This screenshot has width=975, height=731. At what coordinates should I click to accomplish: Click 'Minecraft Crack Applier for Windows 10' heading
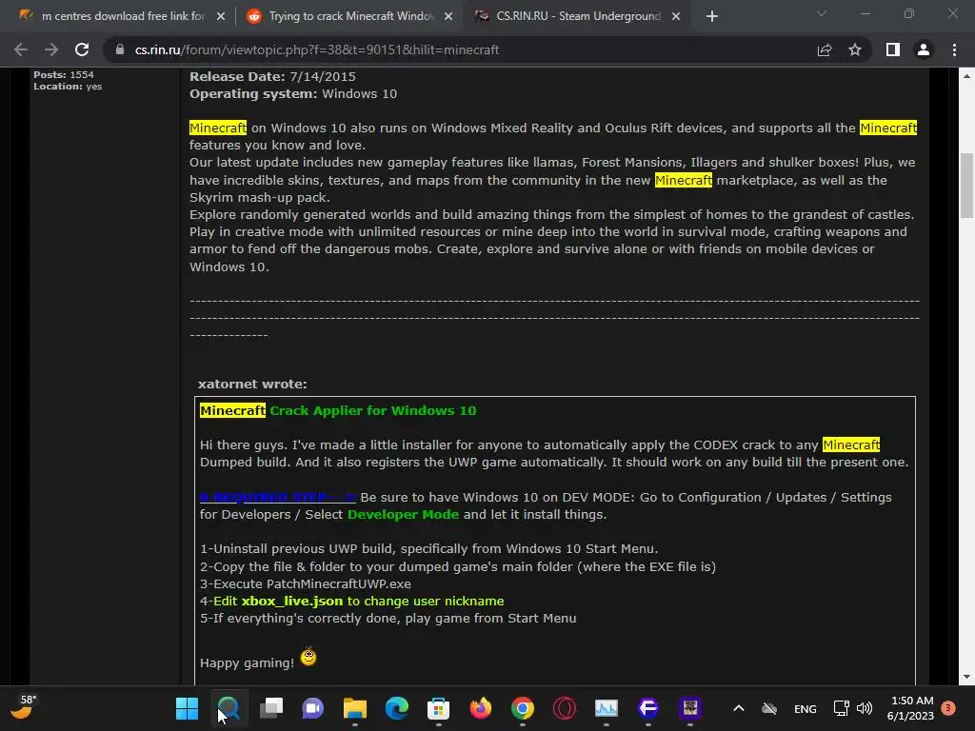click(338, 411)
